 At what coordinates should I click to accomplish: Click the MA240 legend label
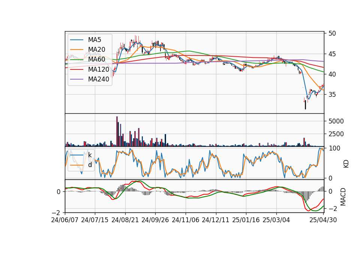pyautogui.click(x=99, y=79)
